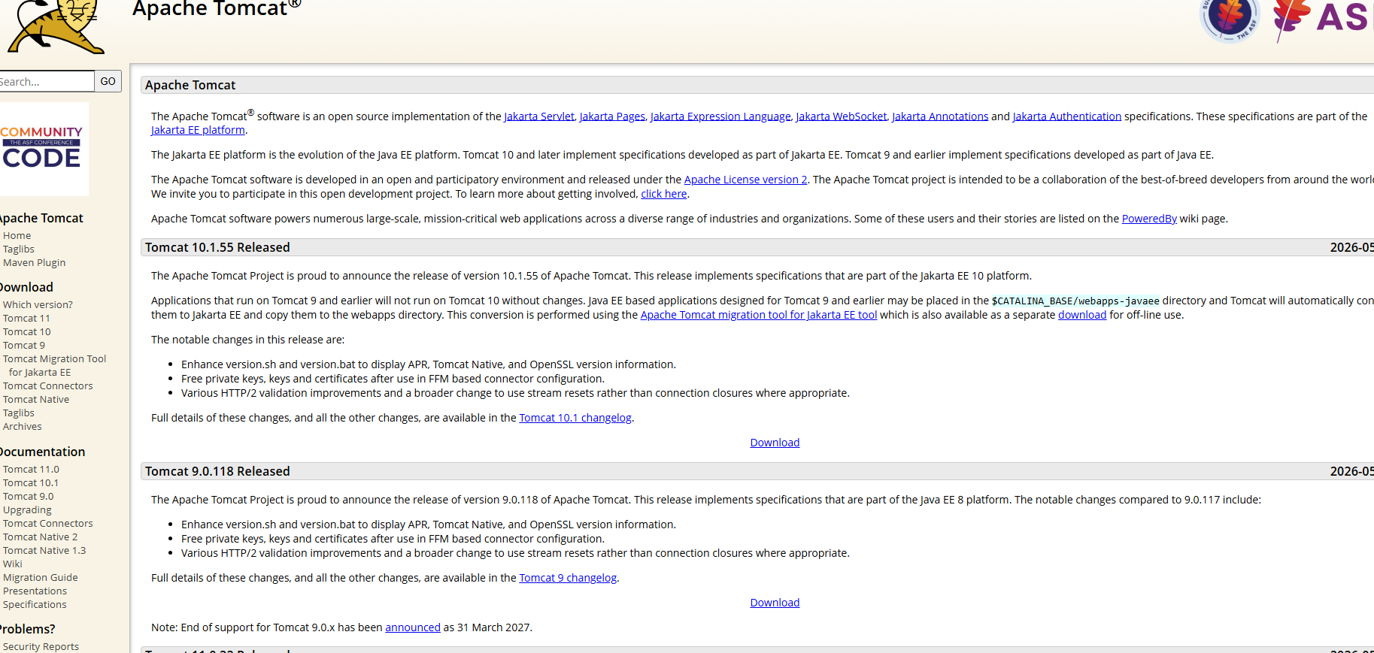
Task: Open the Jakarta Expression Language link
Action: click(720, 116)
